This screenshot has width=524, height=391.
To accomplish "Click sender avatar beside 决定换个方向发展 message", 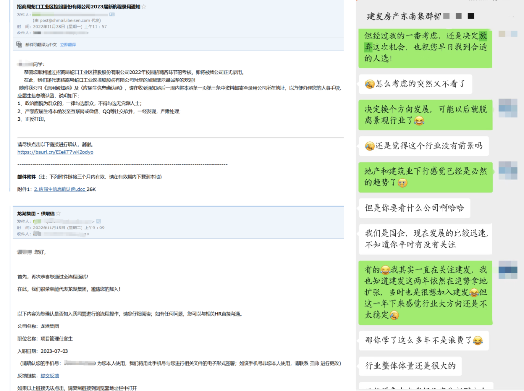I will pyautogui.click(x=508, y=108).
